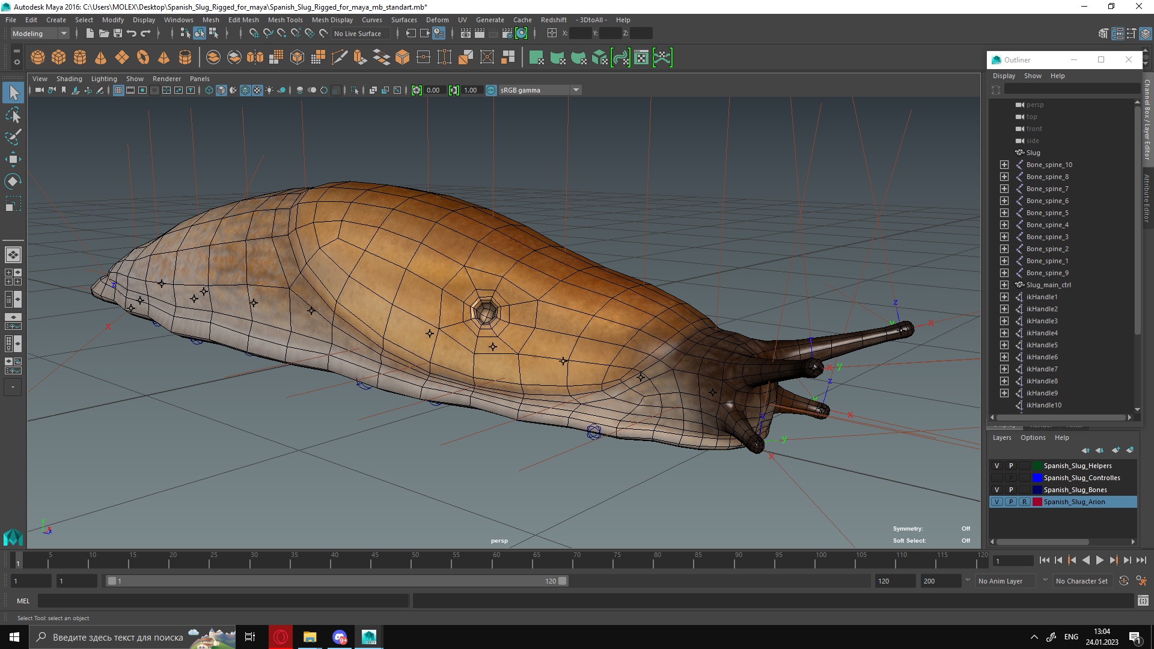Create a polygon torus from shelf
The image size is (1154, 649).
[x=143, y=58]
